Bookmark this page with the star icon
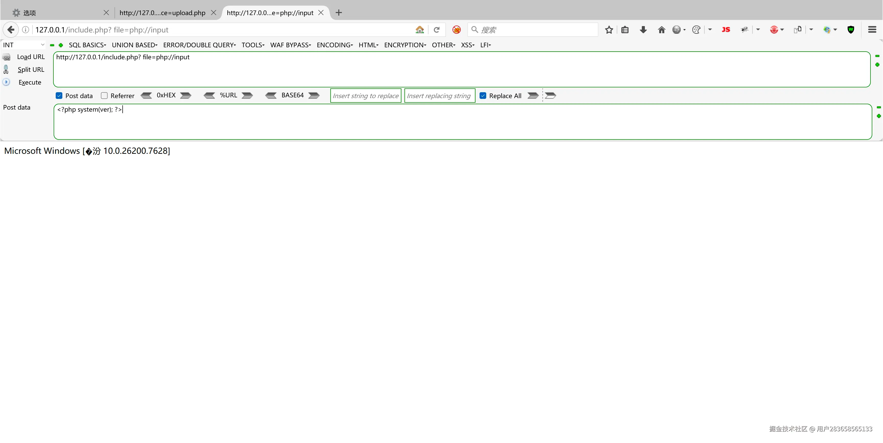 click(609, 30)
